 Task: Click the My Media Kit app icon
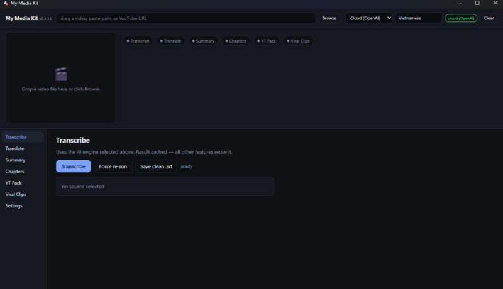click(6, 3)
